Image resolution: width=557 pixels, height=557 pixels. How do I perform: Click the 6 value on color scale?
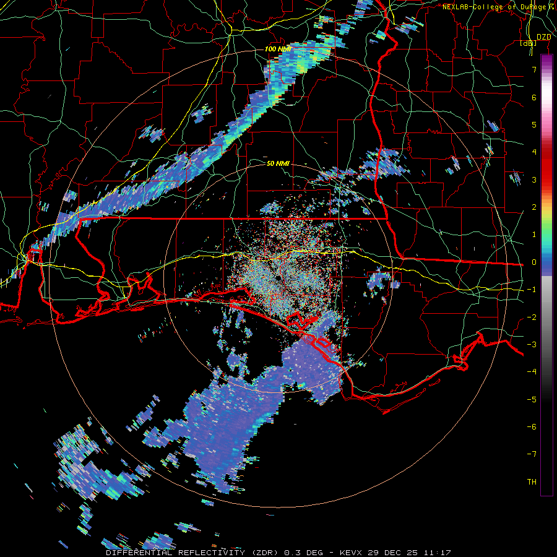coord(534,97)
